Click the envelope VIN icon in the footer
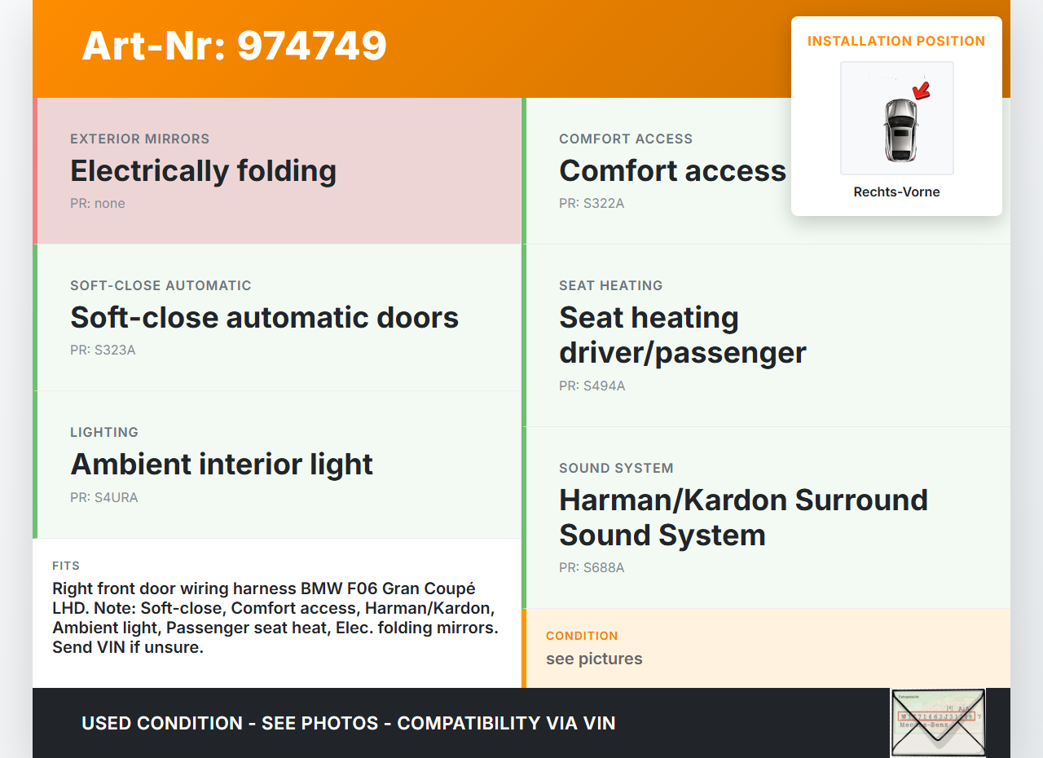This screenshot has height=758, width=1043. (x=938, y=723)
